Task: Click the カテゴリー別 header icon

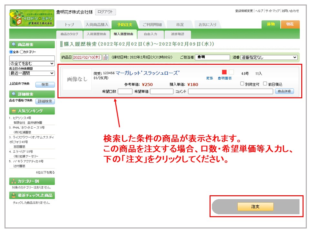Action: (14, 181)
